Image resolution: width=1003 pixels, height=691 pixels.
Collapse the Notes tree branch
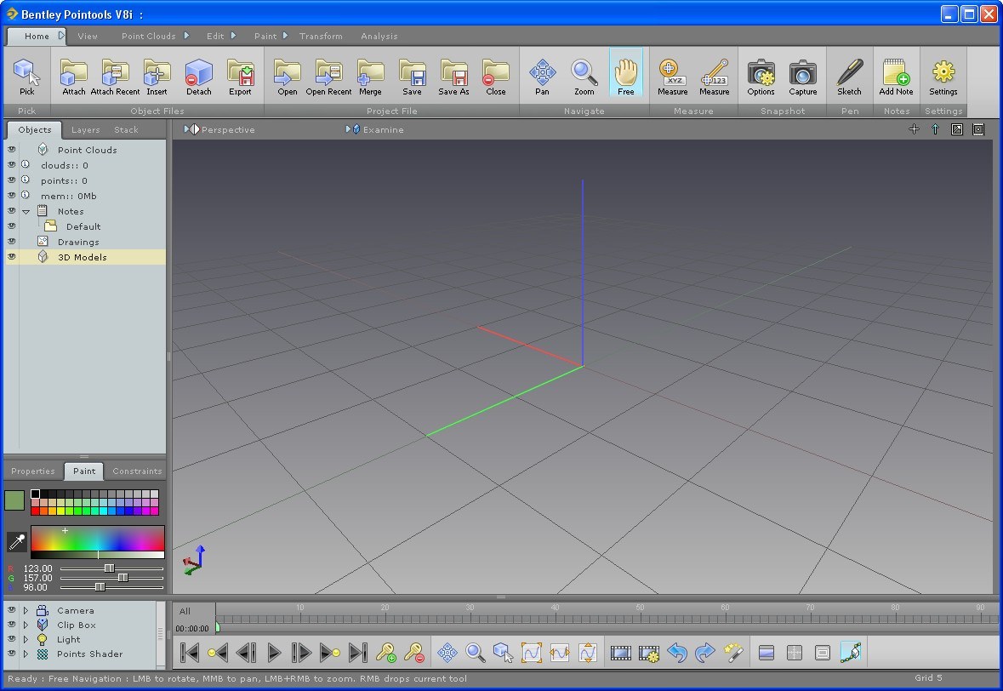click(26, 211)
